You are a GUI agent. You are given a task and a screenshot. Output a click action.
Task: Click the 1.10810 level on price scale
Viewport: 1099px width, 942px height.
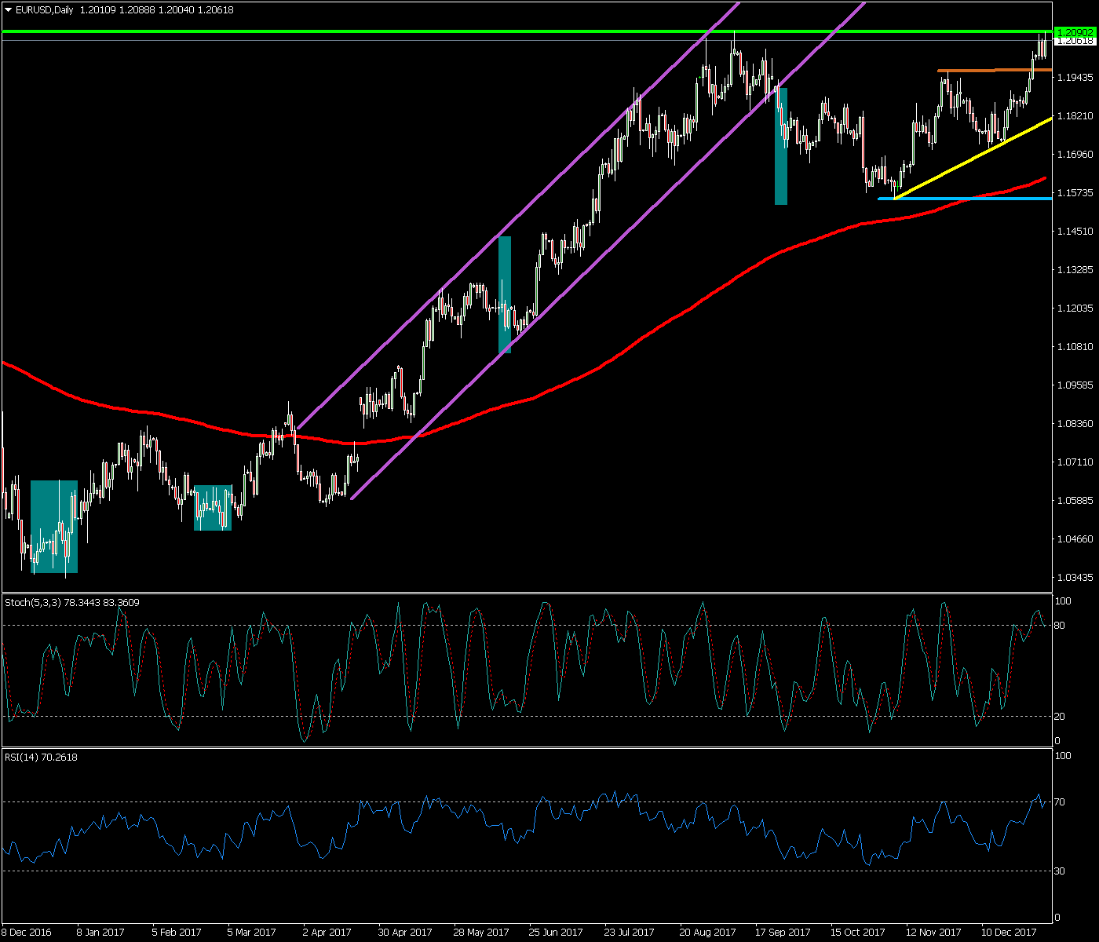point(1075,346)
